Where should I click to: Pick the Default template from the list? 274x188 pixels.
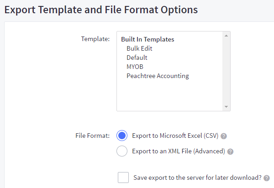coord(137,57)
